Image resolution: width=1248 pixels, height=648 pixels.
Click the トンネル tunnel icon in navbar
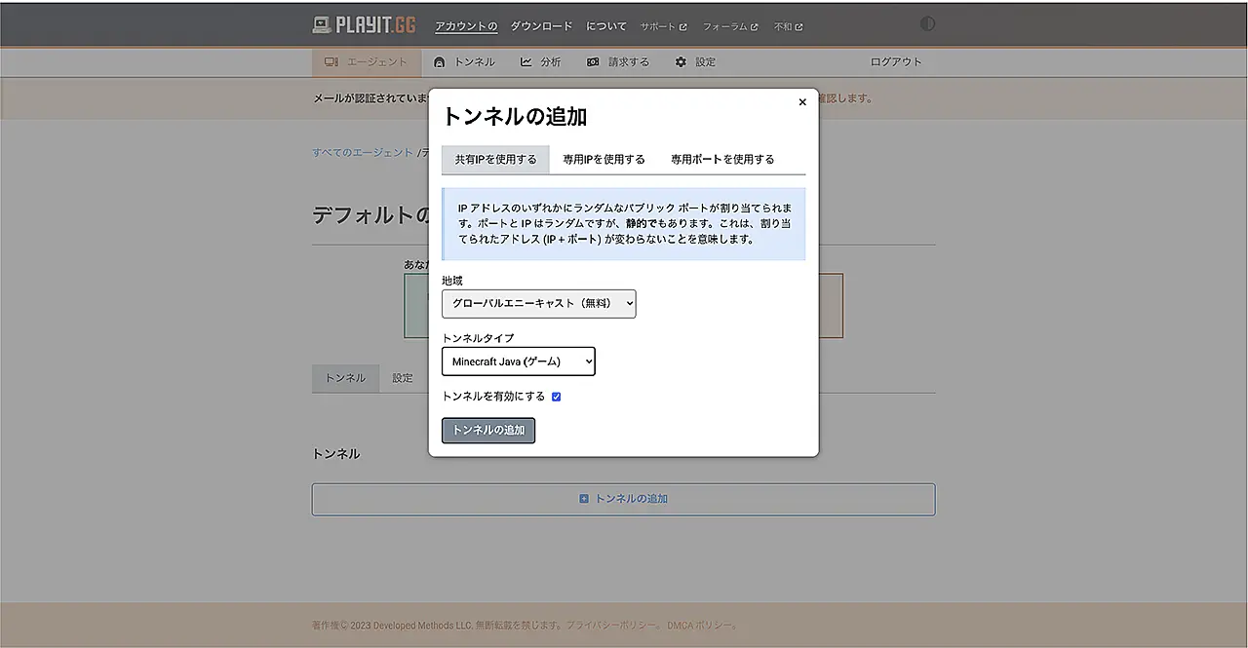[440, 62]
